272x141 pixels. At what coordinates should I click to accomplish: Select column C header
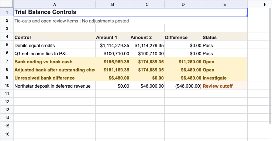coord(147,4)
